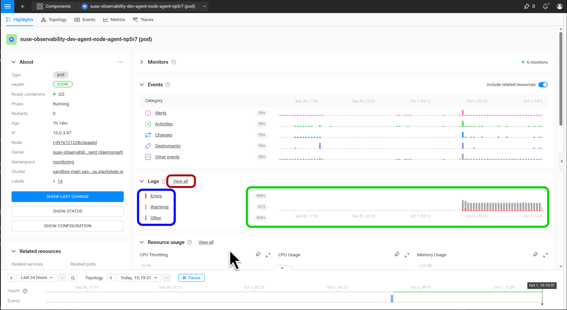Click the zoom magnifier in the timeline bar
Viewport: 567px width, 310px height.
click(x=73, y=277)
